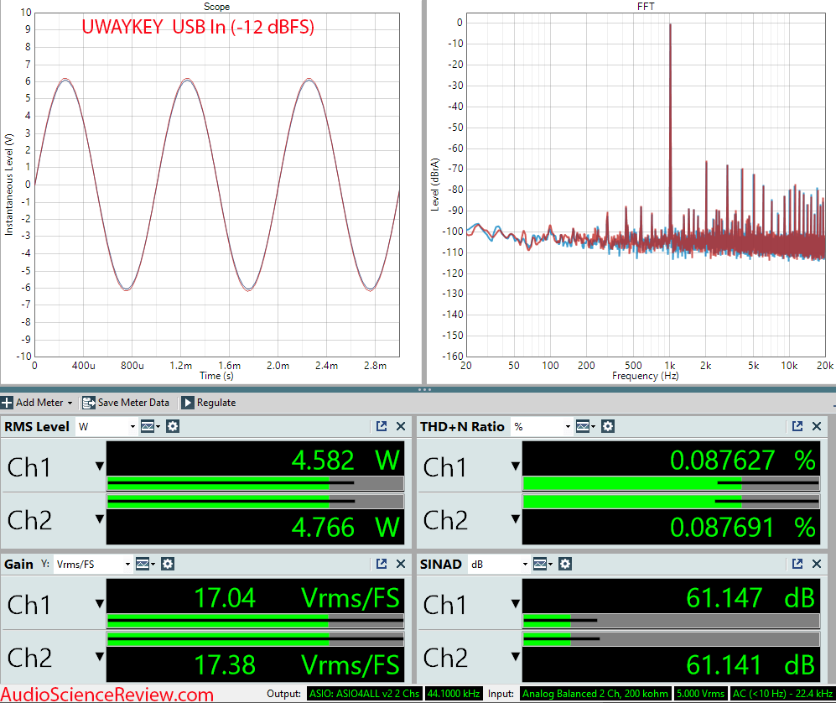Click the Scope graph title

216,7
